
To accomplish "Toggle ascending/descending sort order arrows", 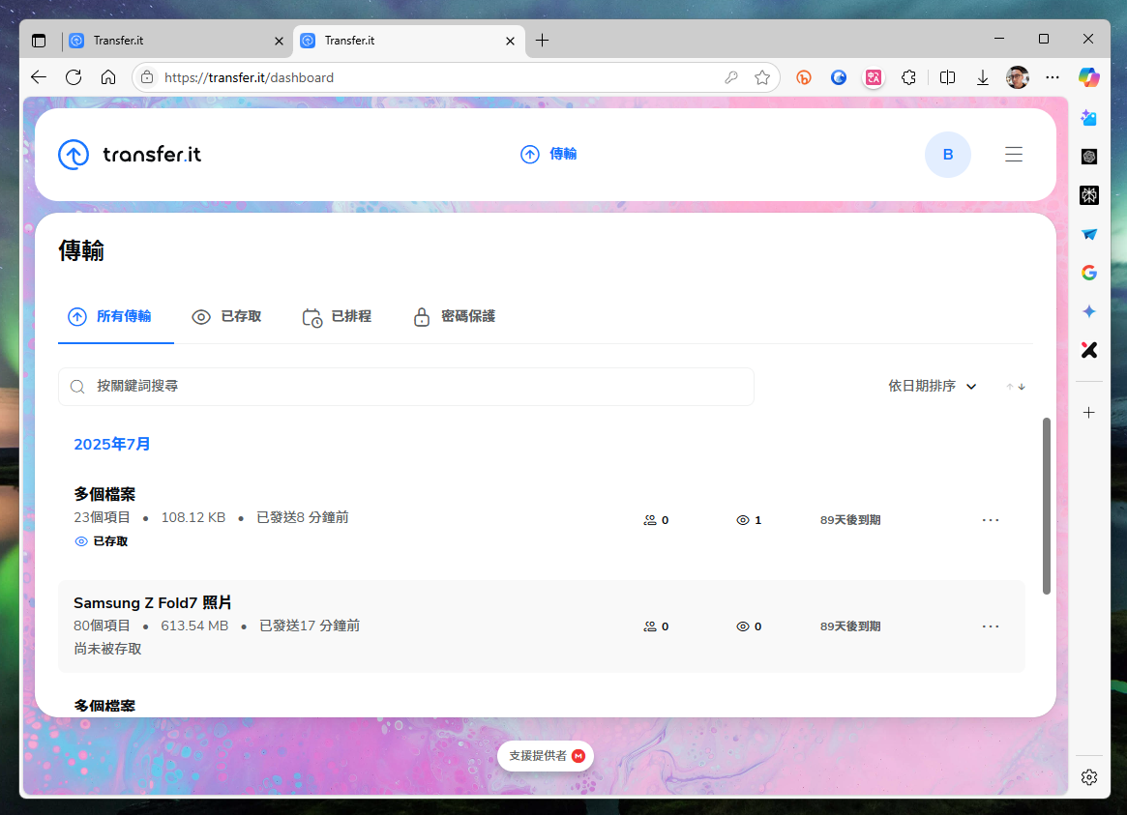I will pos(1015,387).
